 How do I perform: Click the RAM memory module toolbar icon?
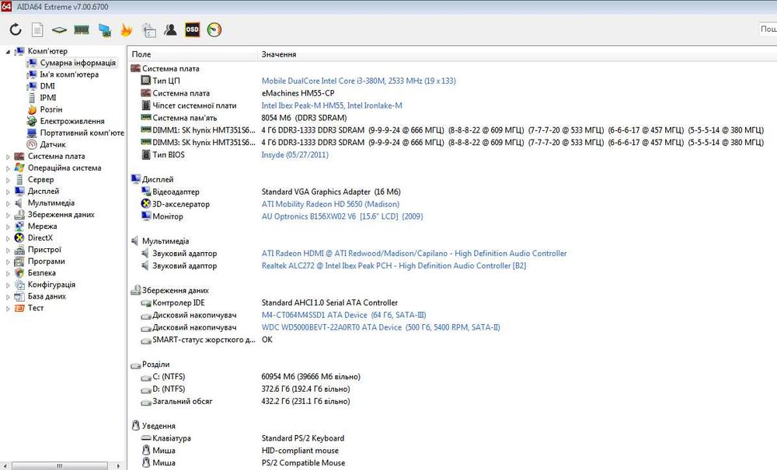click(82, 29)
